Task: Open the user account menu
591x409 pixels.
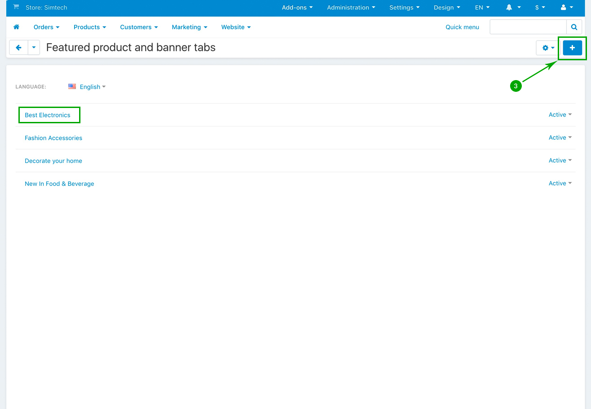Action: pyautogui.click(x=567, y=8)
